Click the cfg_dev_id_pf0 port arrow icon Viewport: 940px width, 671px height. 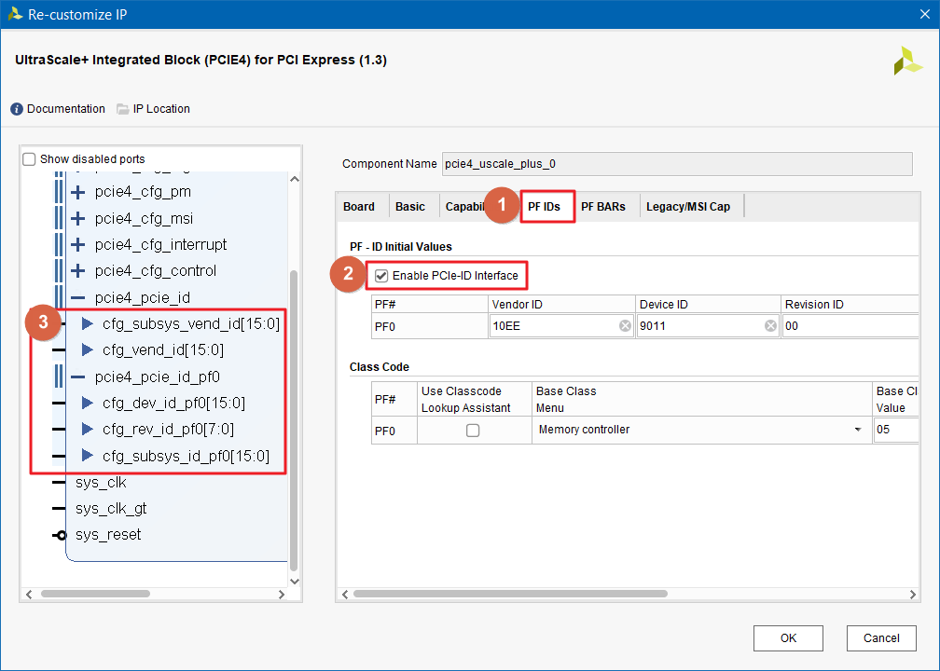coord(88,404)
